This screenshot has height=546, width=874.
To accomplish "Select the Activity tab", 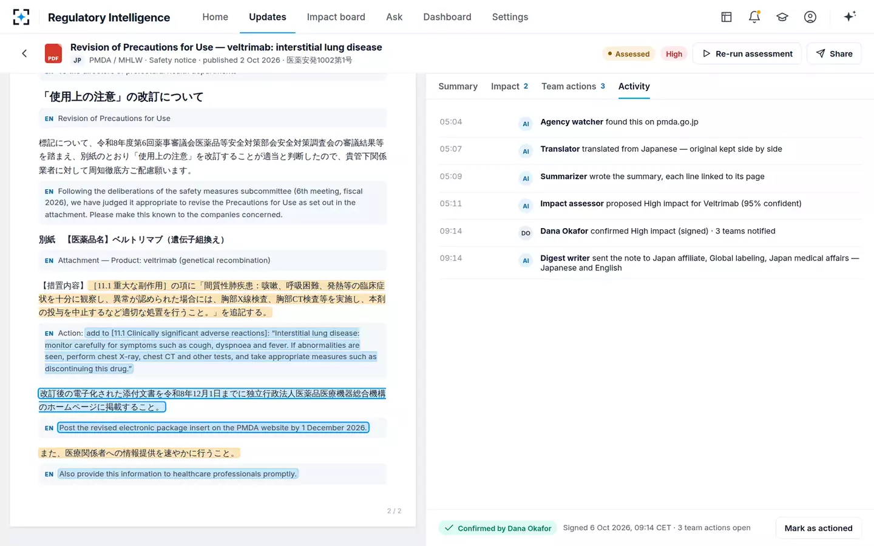I will 634,86.
